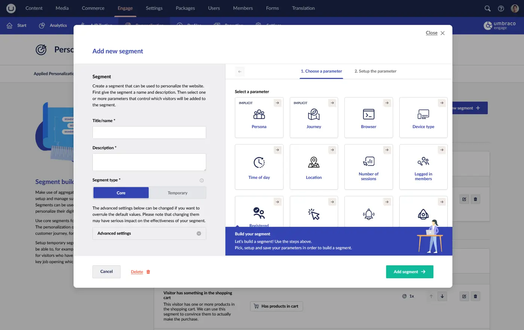Screen dimensions: 524x330
Task: Pick the Number of sessions parameter
Action: click(x=368, y=167)
